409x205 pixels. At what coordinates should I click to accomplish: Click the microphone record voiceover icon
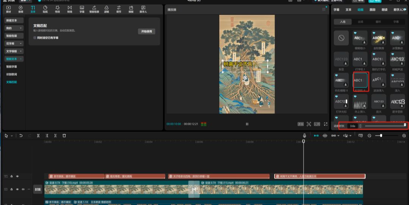pos(304,136)
